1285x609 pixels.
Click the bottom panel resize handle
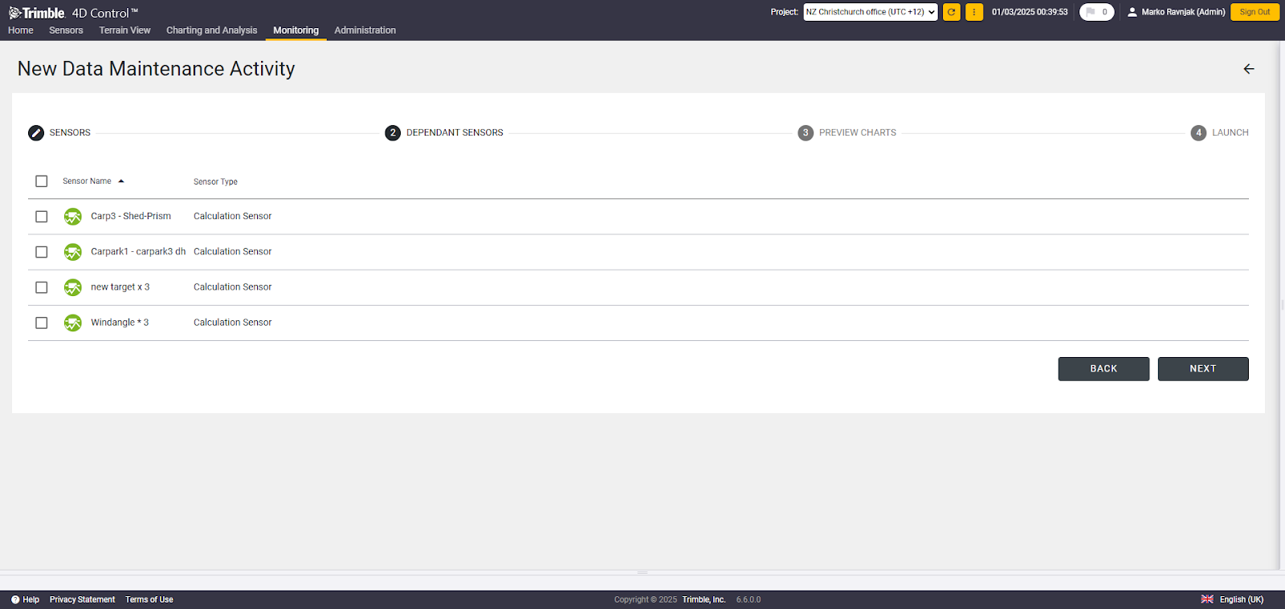coord(642,573)
